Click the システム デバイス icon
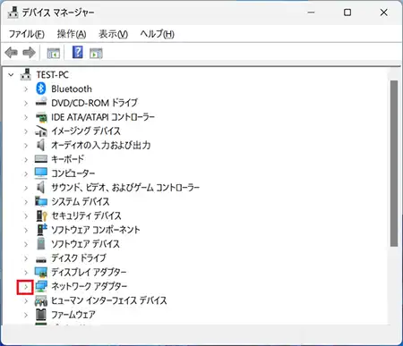403x346 pixels. pyautogui.click(x=41, y=201)
